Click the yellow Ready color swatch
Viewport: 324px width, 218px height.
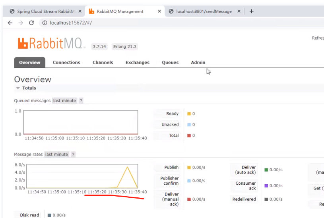click(x=189, y=114)
